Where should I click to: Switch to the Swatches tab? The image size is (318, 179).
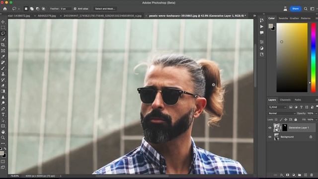pyautogui.click(x=283, y=18)
